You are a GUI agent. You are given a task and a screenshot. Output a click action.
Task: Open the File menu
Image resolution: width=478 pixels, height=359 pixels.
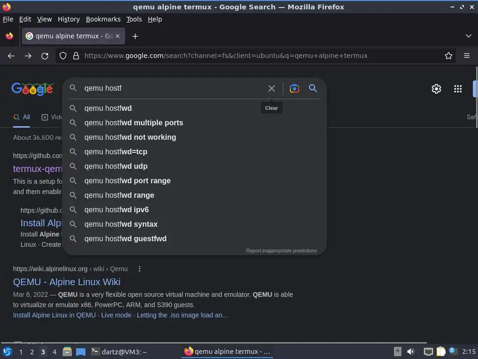point(8,19)
